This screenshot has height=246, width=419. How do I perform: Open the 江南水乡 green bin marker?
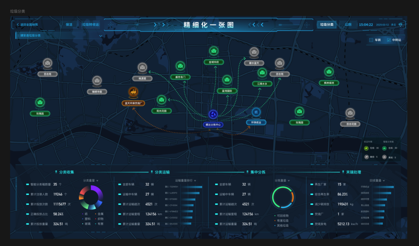262,73
